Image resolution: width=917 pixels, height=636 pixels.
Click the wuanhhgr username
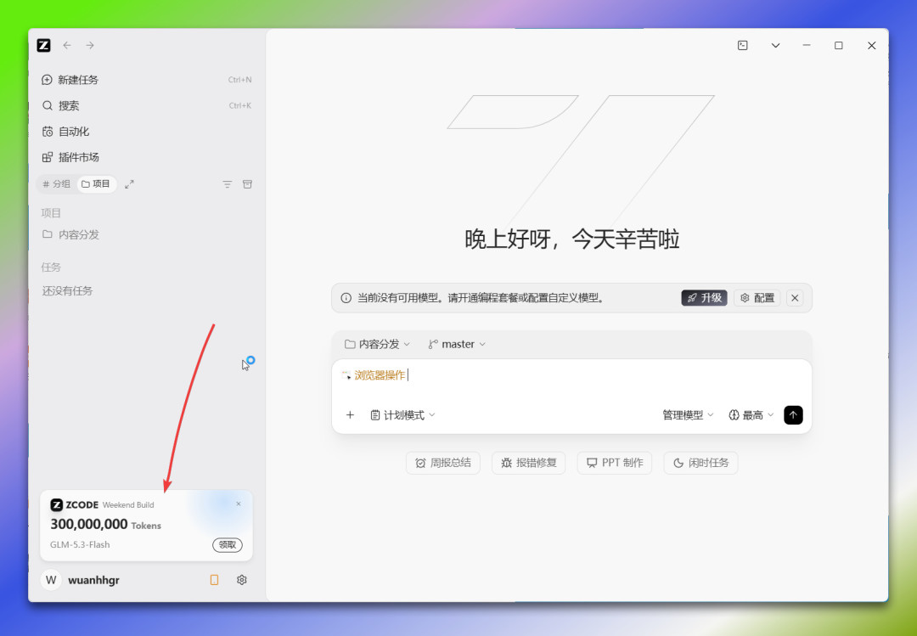(93, 580)
